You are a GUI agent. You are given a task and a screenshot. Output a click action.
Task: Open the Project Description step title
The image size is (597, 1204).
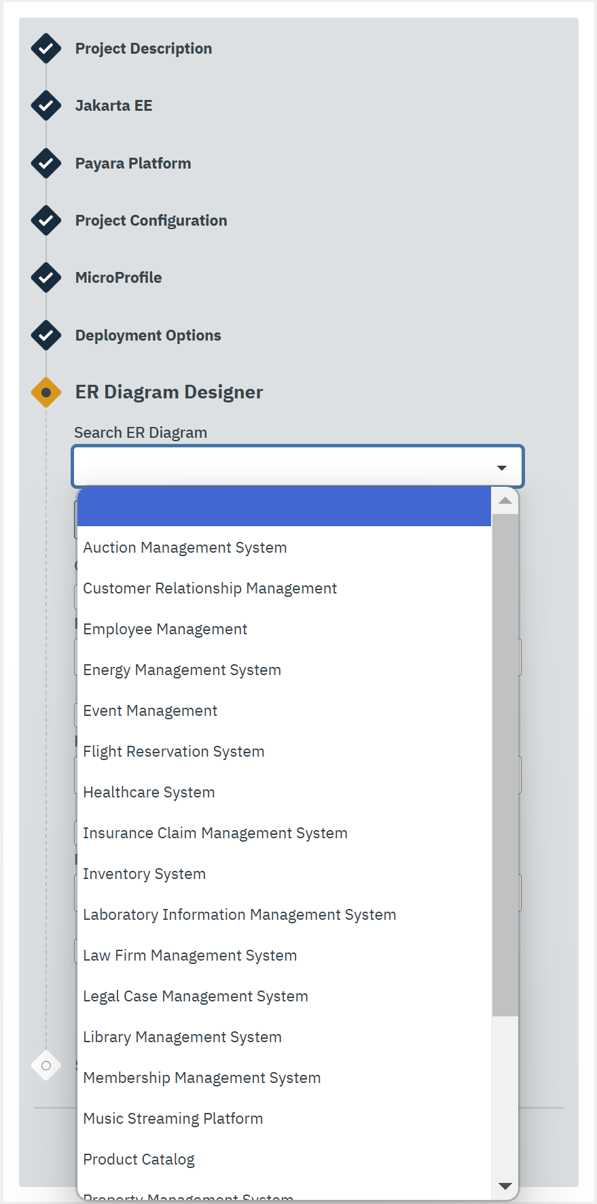pos(143,49)
